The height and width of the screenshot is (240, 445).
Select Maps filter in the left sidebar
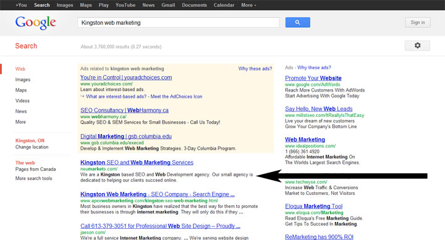(x=21, y=90)
